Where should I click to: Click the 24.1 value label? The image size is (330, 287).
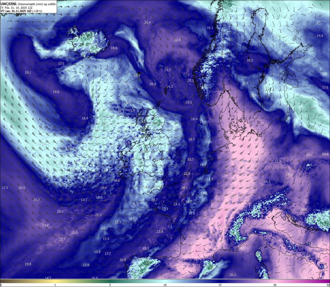tap(309, 155)
